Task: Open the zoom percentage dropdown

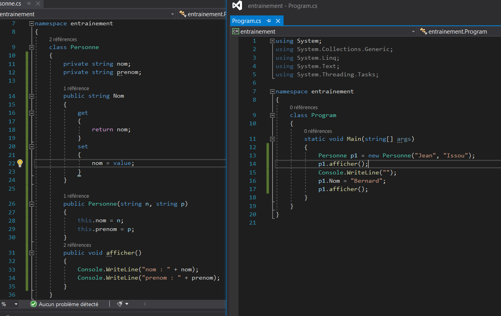Action: [16, 304]
